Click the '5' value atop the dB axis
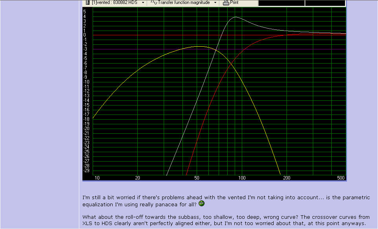The height and width of the screenshot is (229, 378). coord(84,11)
